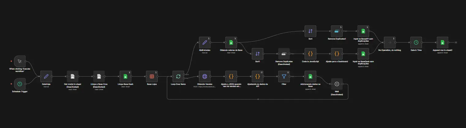This screenshot has height=128, width=466.
Task: Select the Filter funnel node
Action: 284,77
